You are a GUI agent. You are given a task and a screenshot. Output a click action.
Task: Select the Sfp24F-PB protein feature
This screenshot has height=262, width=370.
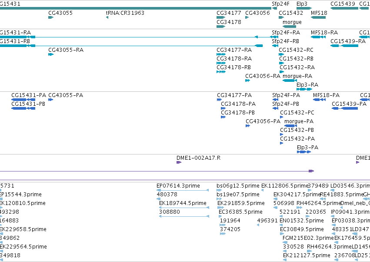[275, 108]
